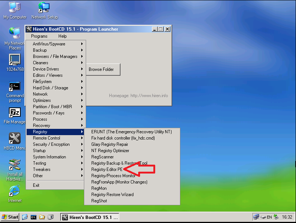Open the screen capture quick launch icon

tap(51, 217)
